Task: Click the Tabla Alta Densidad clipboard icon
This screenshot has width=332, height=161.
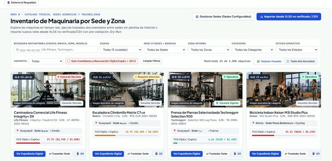Action: (x=288, y=61)
